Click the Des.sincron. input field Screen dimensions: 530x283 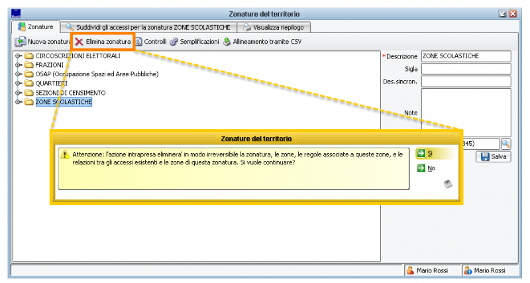(x=466, y=82)
